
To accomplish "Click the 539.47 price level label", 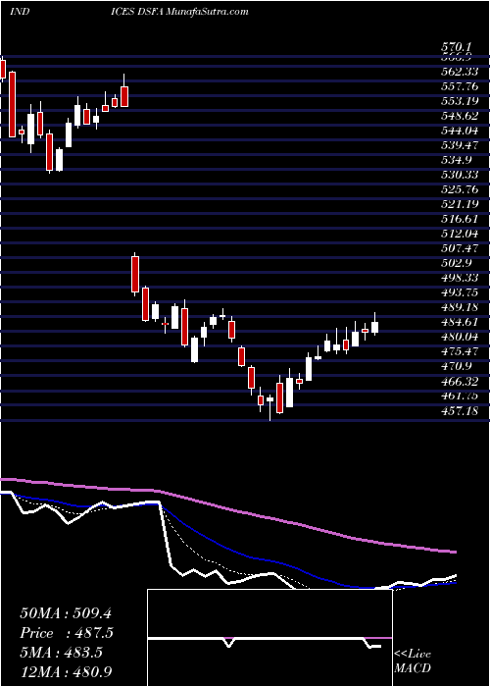I will pyautogui.click(x=460, y=145).
